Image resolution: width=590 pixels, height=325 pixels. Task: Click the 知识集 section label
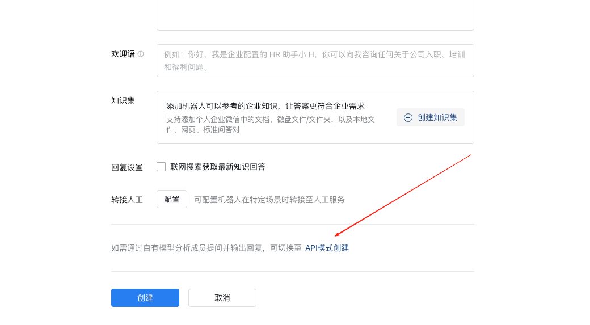coord(123,100)
